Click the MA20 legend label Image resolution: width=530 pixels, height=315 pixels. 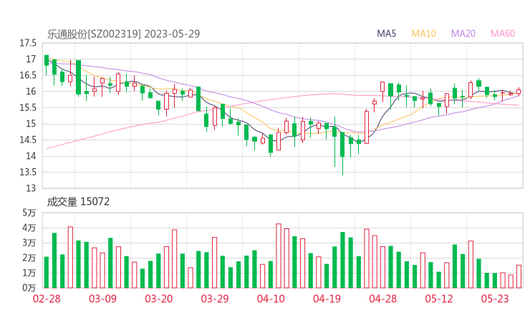coord(463,34)
